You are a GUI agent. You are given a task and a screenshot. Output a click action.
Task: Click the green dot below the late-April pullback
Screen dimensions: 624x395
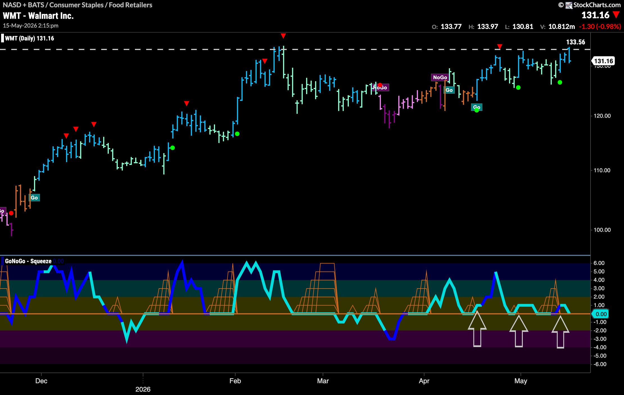(518, 88)
